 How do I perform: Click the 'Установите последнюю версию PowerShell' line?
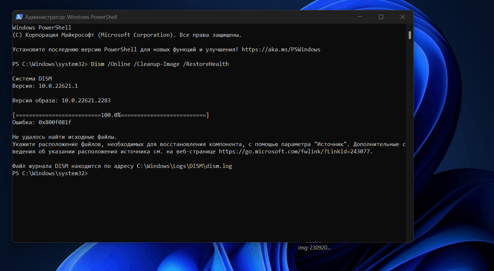tap(166, 50)
